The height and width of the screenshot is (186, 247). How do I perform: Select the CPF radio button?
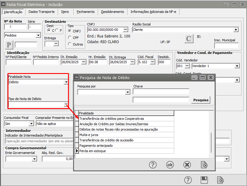[70, 37]
